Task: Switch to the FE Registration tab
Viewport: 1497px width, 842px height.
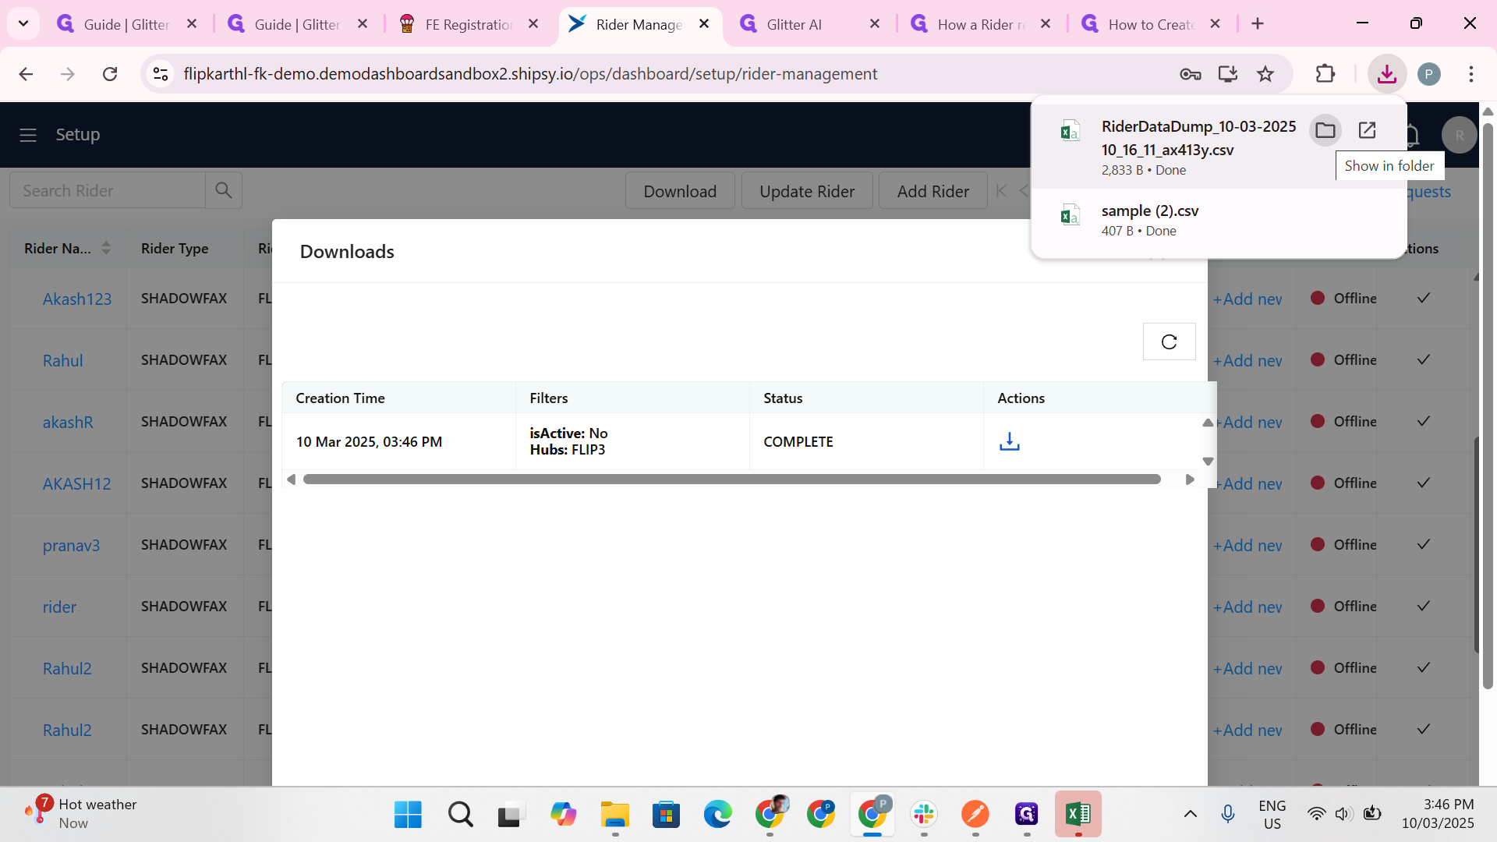Action: tap(468, 24)
